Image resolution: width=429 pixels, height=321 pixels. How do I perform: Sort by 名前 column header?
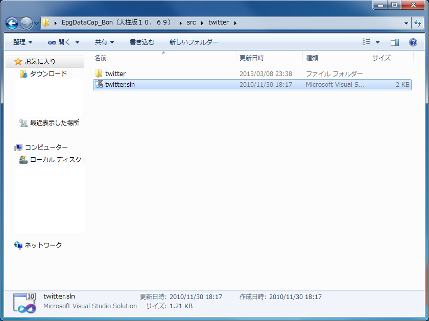(x=164, y=58)
